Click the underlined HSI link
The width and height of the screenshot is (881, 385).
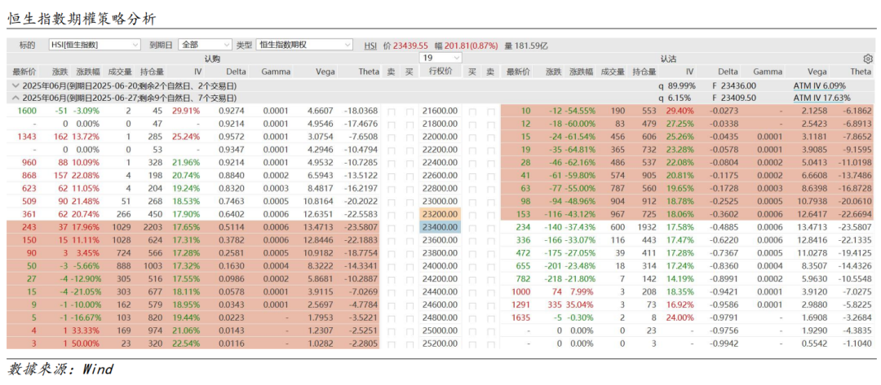(370, 46)
